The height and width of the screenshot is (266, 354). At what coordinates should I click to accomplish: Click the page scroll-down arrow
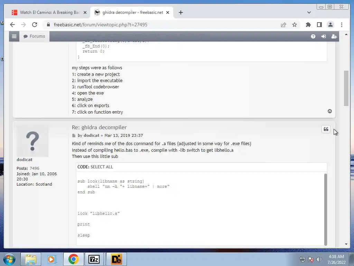346,244
